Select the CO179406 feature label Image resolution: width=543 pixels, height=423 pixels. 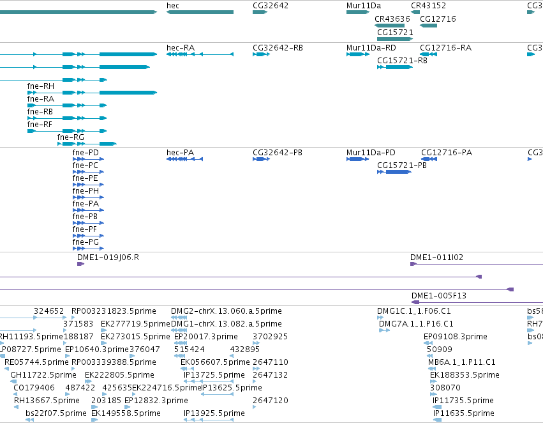34,388
